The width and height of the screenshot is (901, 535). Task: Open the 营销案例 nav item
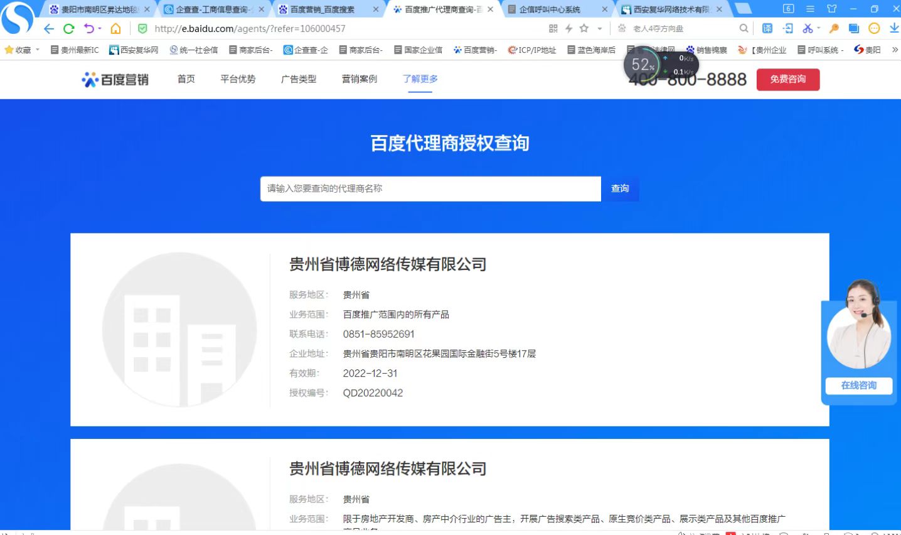tap(360, 79)
